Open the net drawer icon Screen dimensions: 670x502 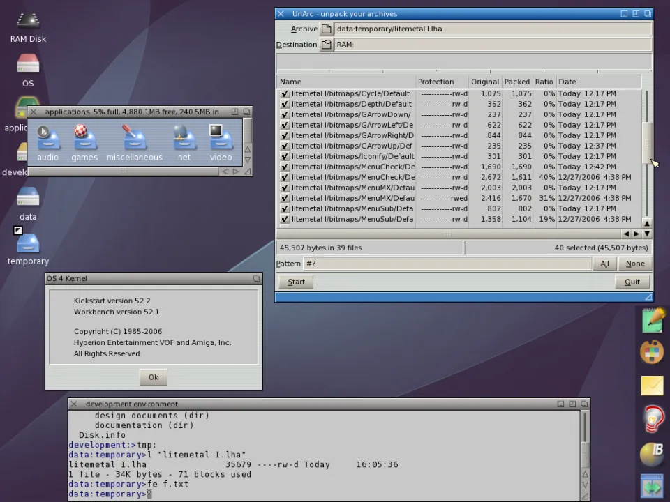[x=184, y=139]
